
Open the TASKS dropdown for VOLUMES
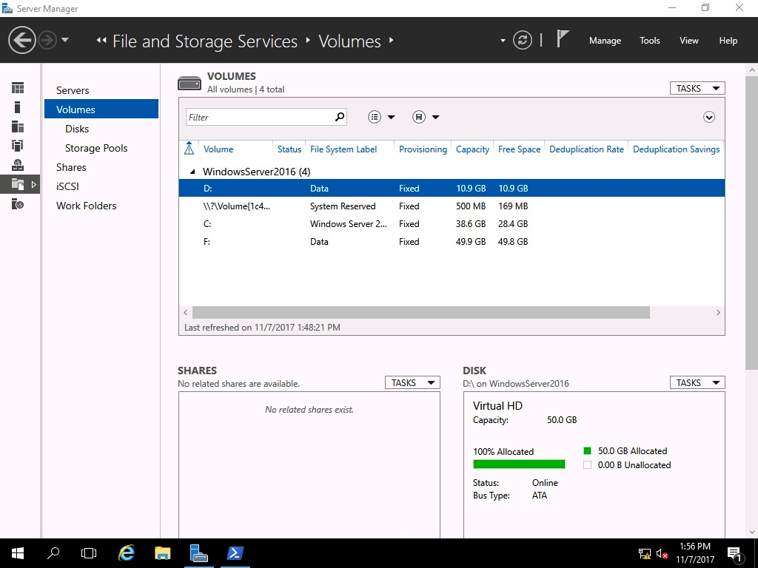[x=696, y=87]
